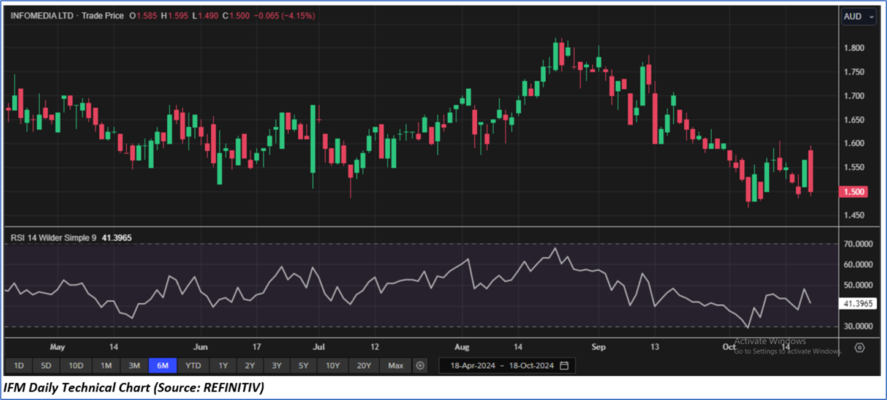Select the 10D time range
The height and width of the screenshot is (400, 887).
[76, 366]
